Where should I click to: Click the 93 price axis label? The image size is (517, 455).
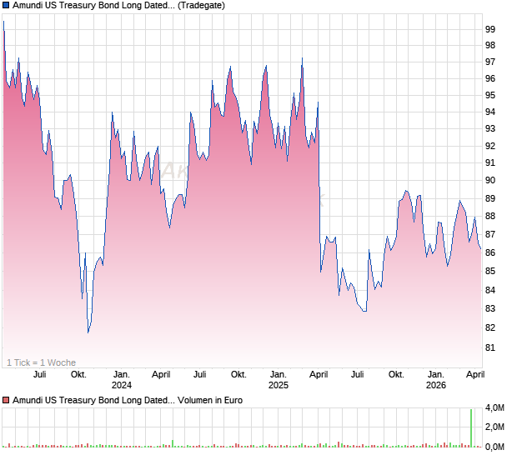point(490,128)
